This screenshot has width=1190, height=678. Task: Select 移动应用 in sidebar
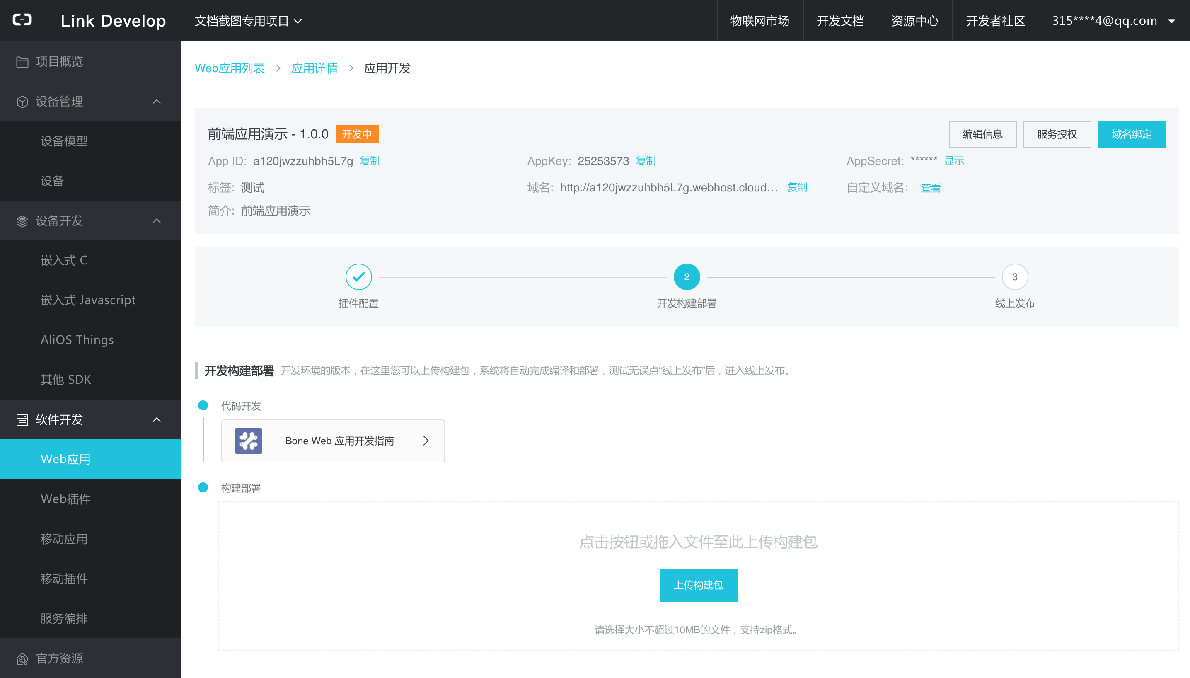point(91,539)
